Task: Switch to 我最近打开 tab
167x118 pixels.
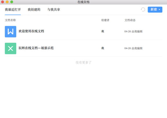Action: [x=13, y=9]
